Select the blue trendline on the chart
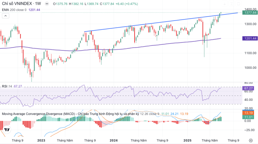 point(161,22)
